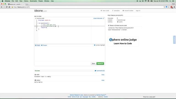Click the mobile footer link
Screen dimensions: 176x99
click(x=106, y=97)
